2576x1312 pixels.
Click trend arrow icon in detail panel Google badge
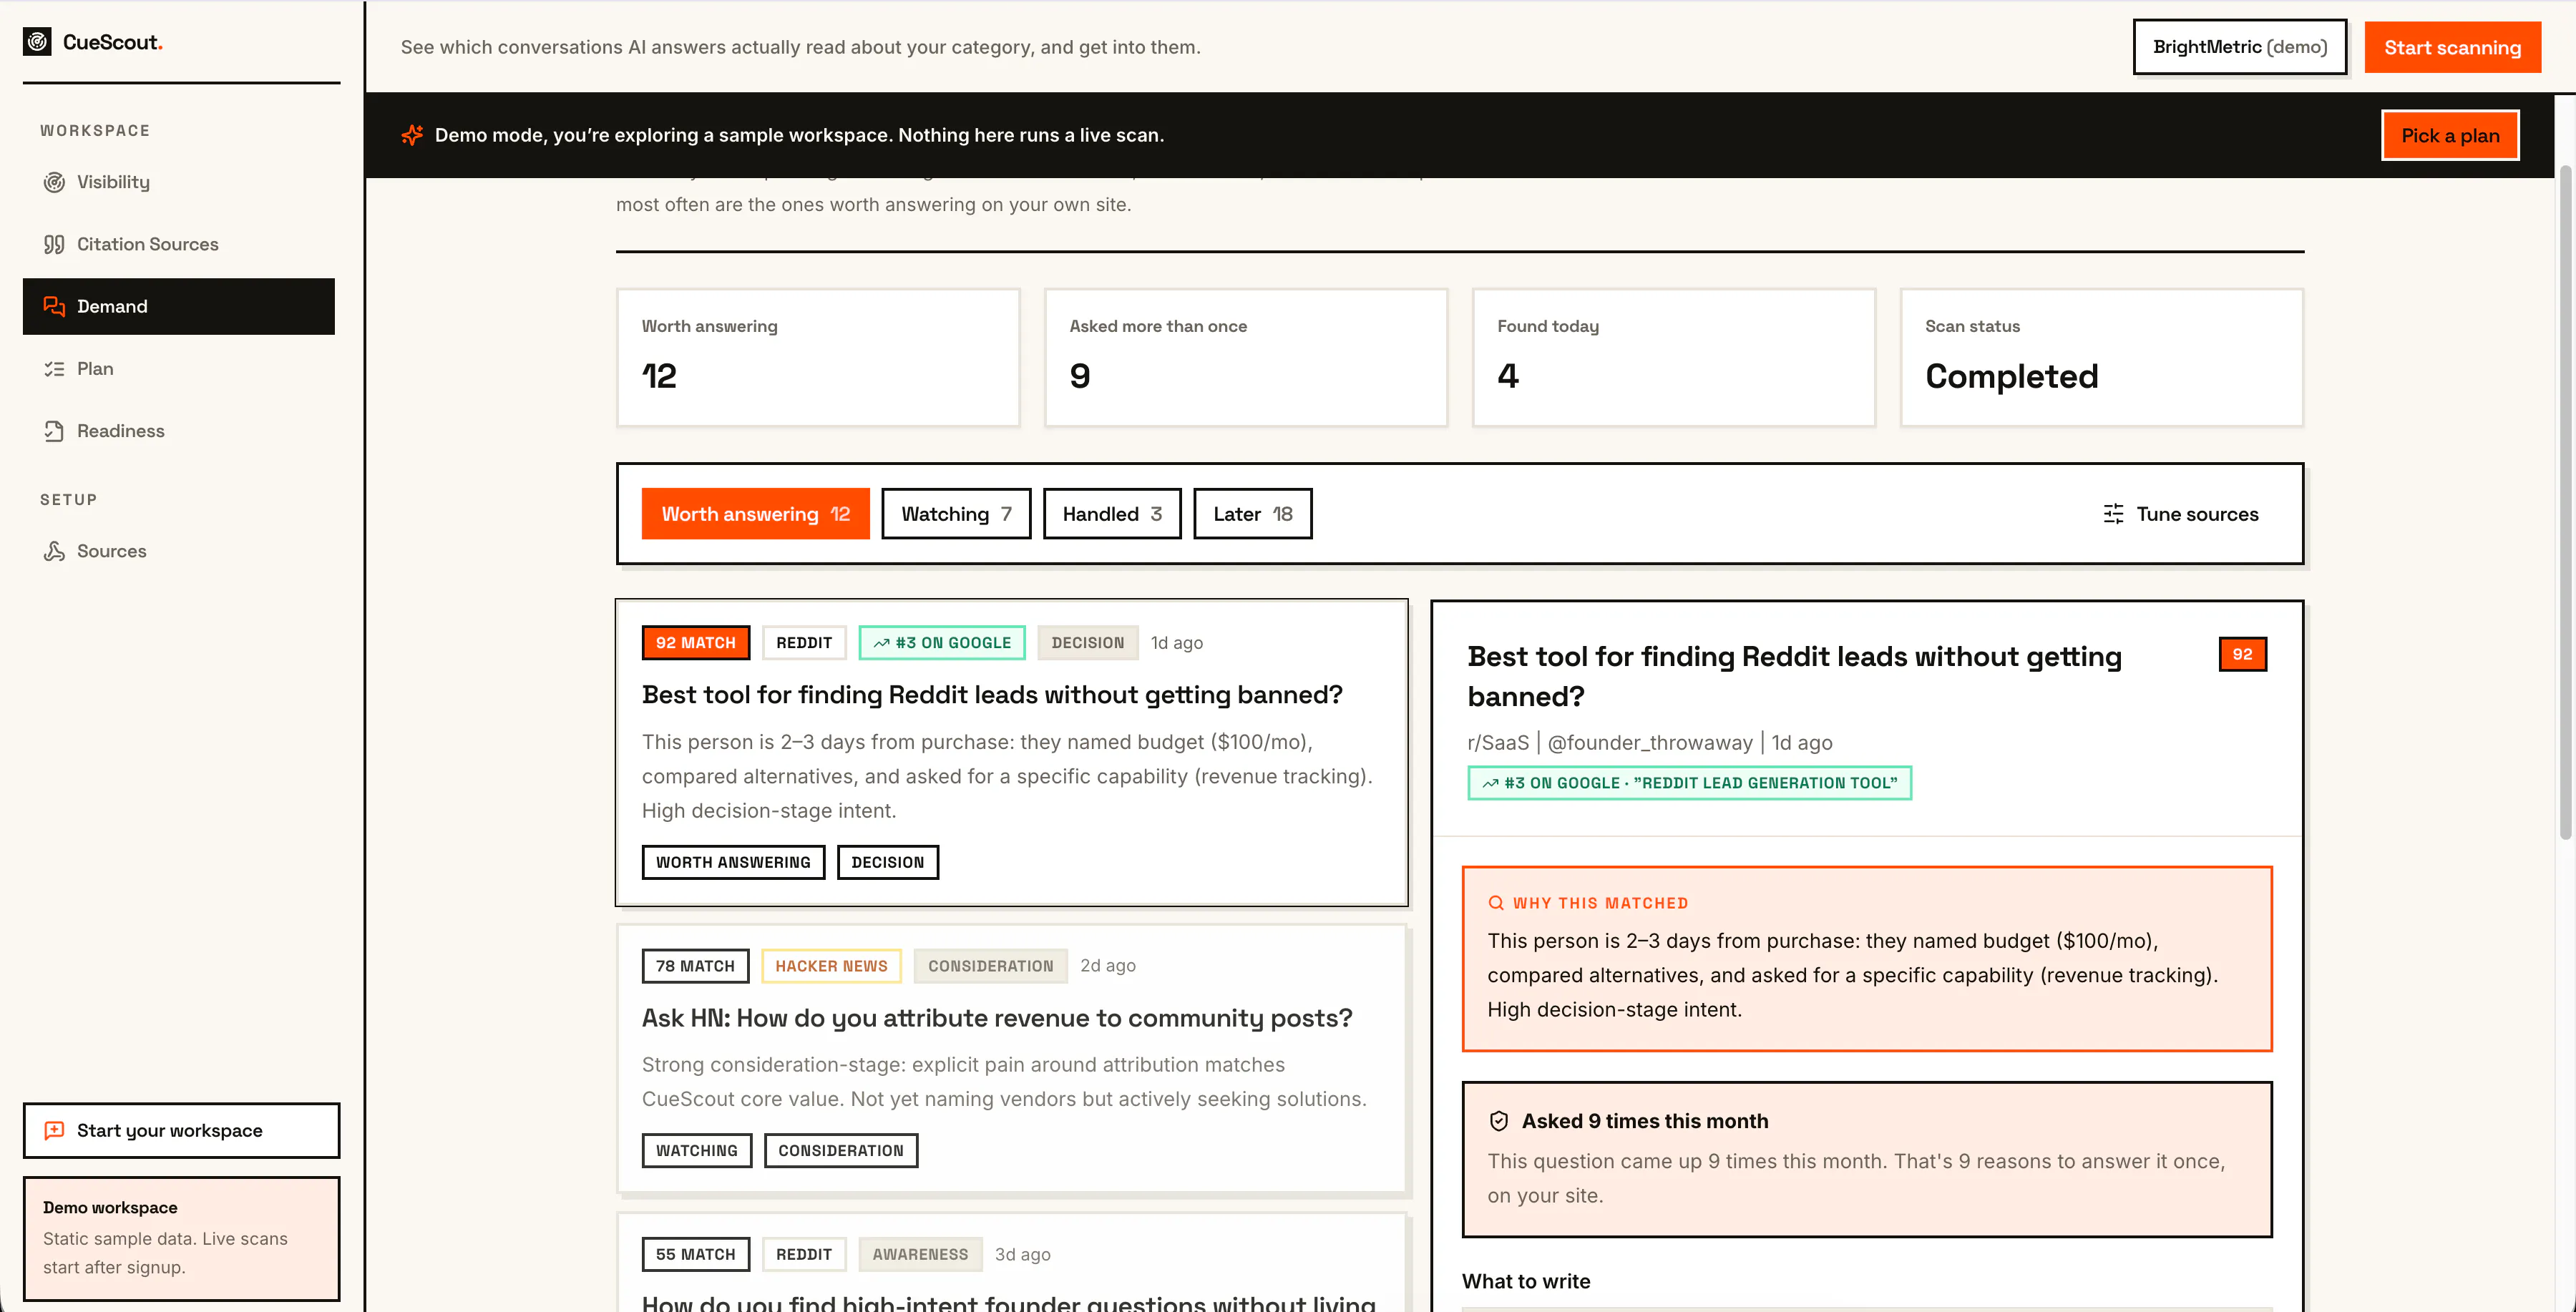pos(1490,783)
